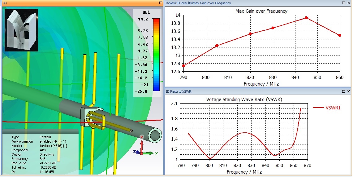Click the 'Directivity' output value
Viewport: 353px width, 177px height.
coord(47,154)
